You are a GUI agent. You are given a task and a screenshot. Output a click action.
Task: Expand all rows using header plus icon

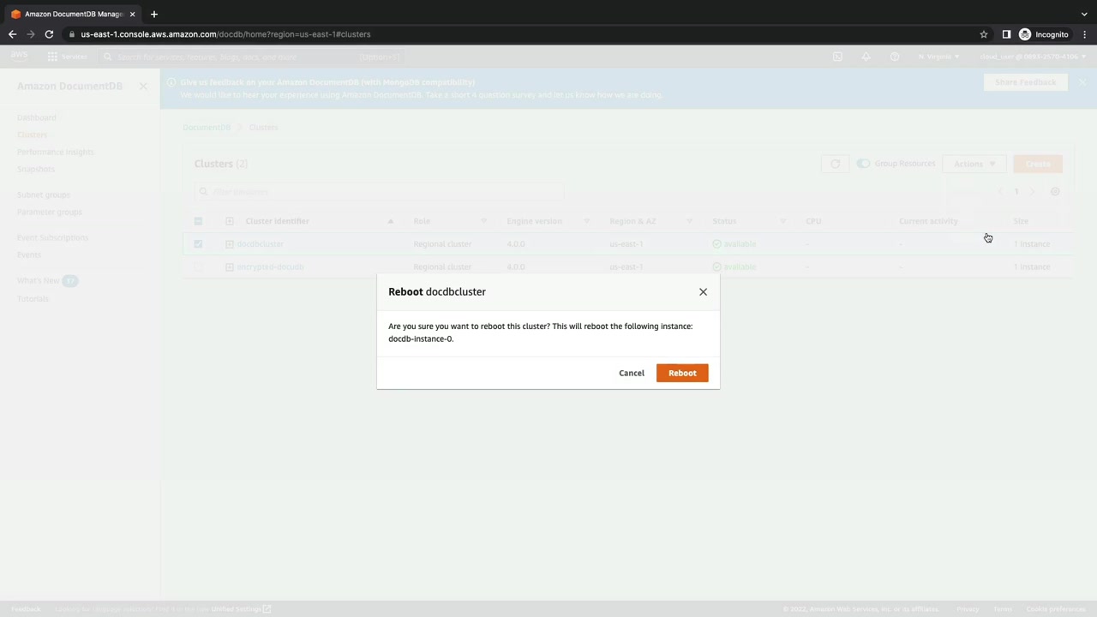point(230,221)
